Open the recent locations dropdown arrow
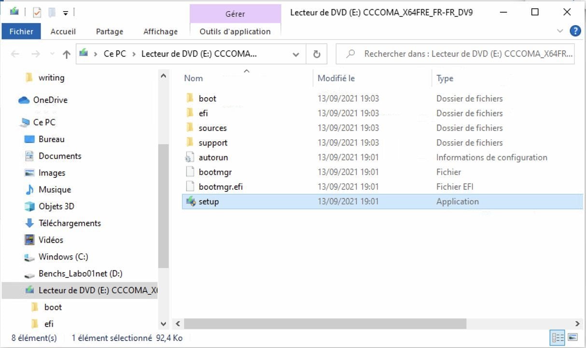Screen dimensions: 586x348 point(51,55)
